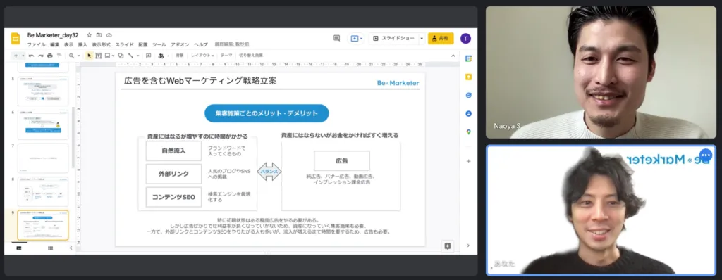Open Google Calendar side panel
Viewport: 722px width, 280px height.
tap(468, 58)
